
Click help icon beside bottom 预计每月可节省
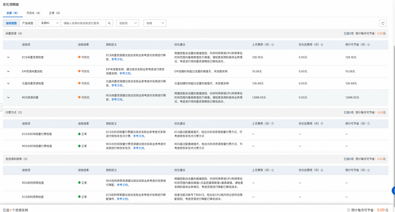click(348, 210)
